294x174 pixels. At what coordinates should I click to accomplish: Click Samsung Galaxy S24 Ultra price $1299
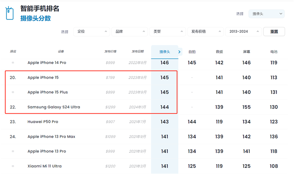[110, 107]
